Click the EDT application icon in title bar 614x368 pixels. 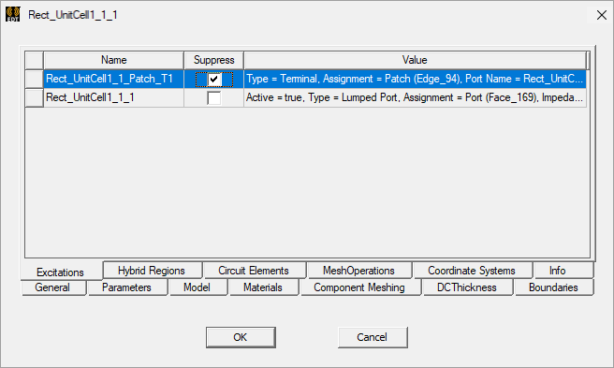point(13,14)
